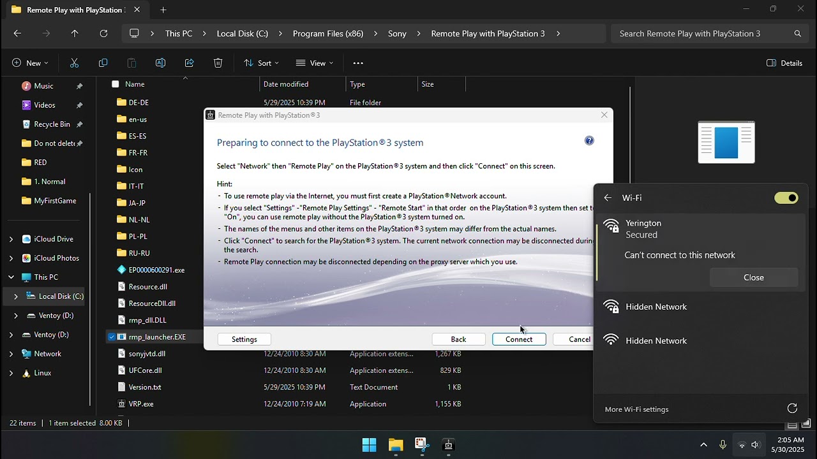Open the Windows Start button
Screen dimensions: 817x459
coord(369,444)
